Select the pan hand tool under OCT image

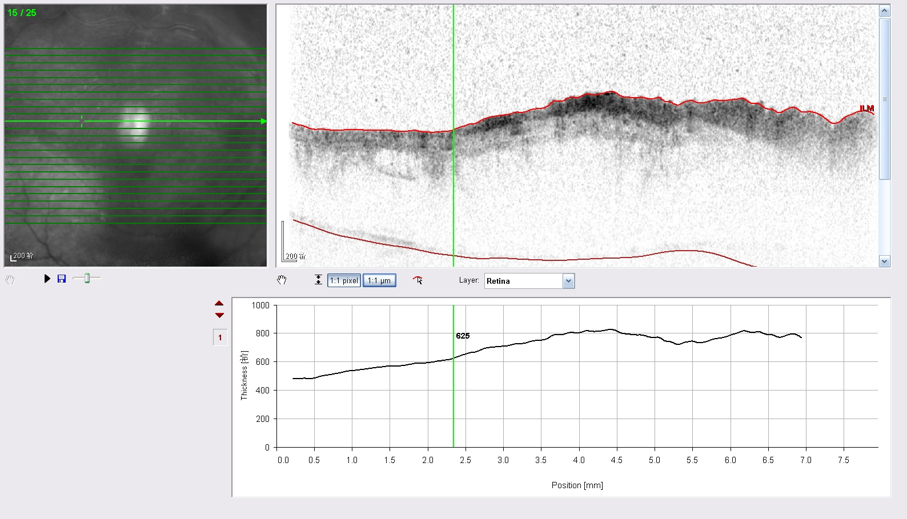tap(282, 280)
